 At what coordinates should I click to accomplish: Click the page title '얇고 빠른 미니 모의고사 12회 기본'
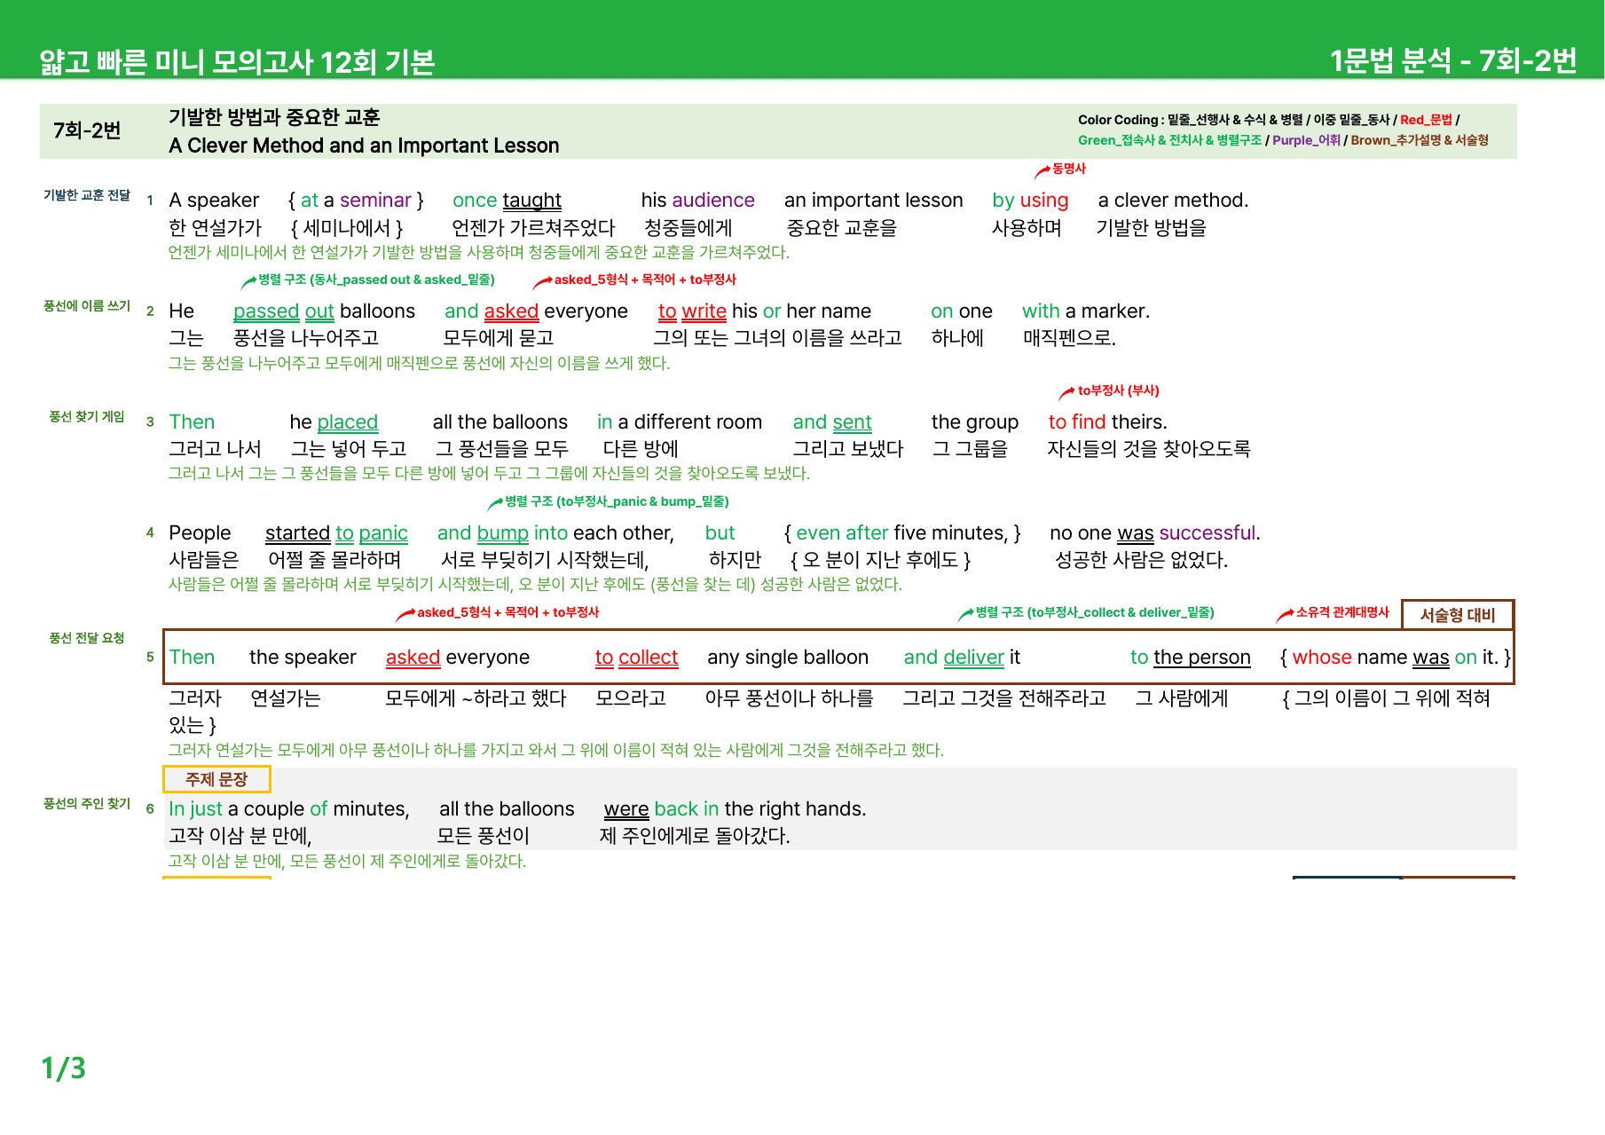pos(237,61)
